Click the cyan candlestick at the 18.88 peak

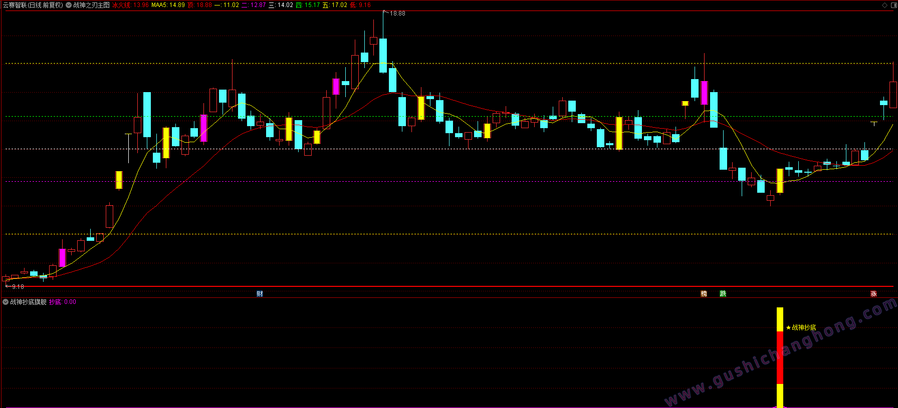point(383,56)
